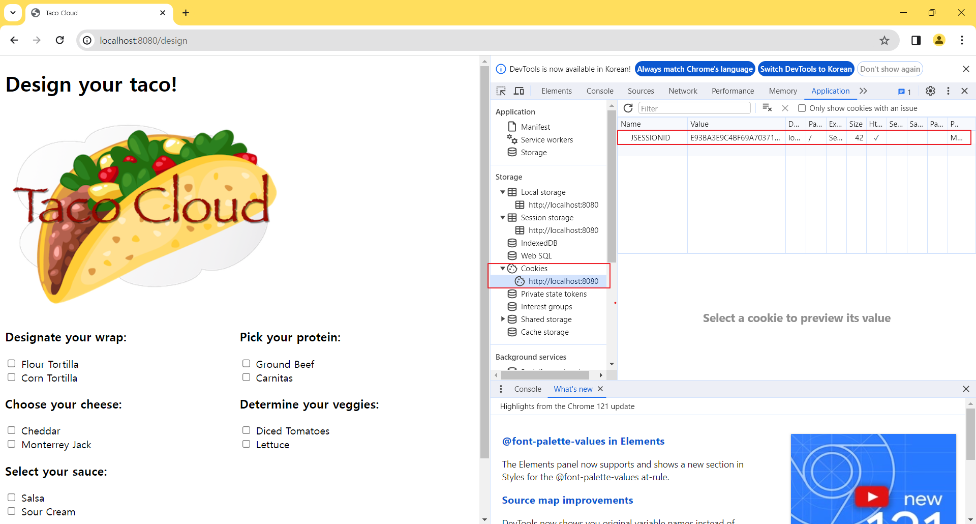Viewport: 976px width, 524px height.
Task: Click Always match Chrome's language
Action: [x=695, y=69]
